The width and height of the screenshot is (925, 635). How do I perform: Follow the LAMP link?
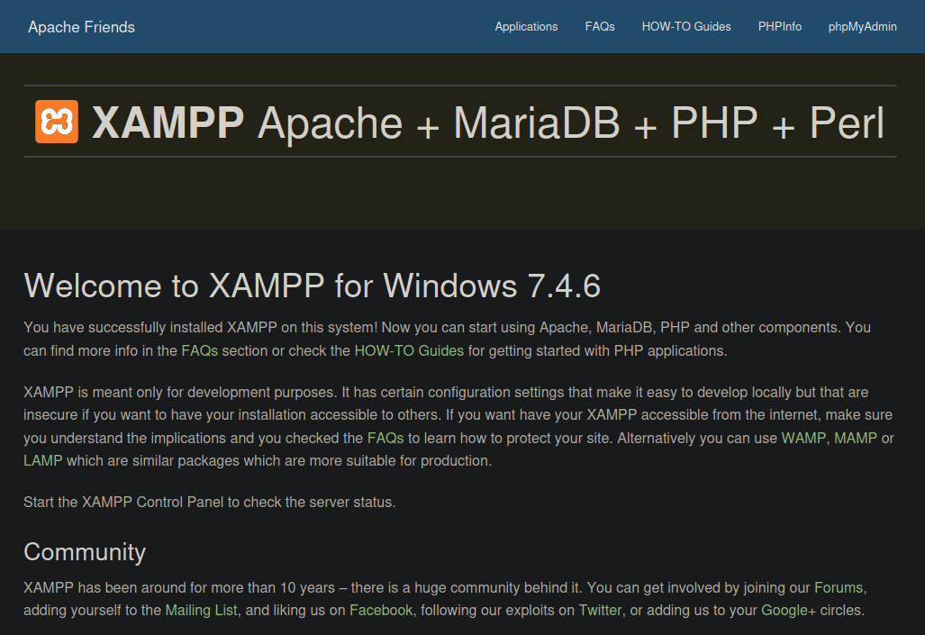(43, 460)
